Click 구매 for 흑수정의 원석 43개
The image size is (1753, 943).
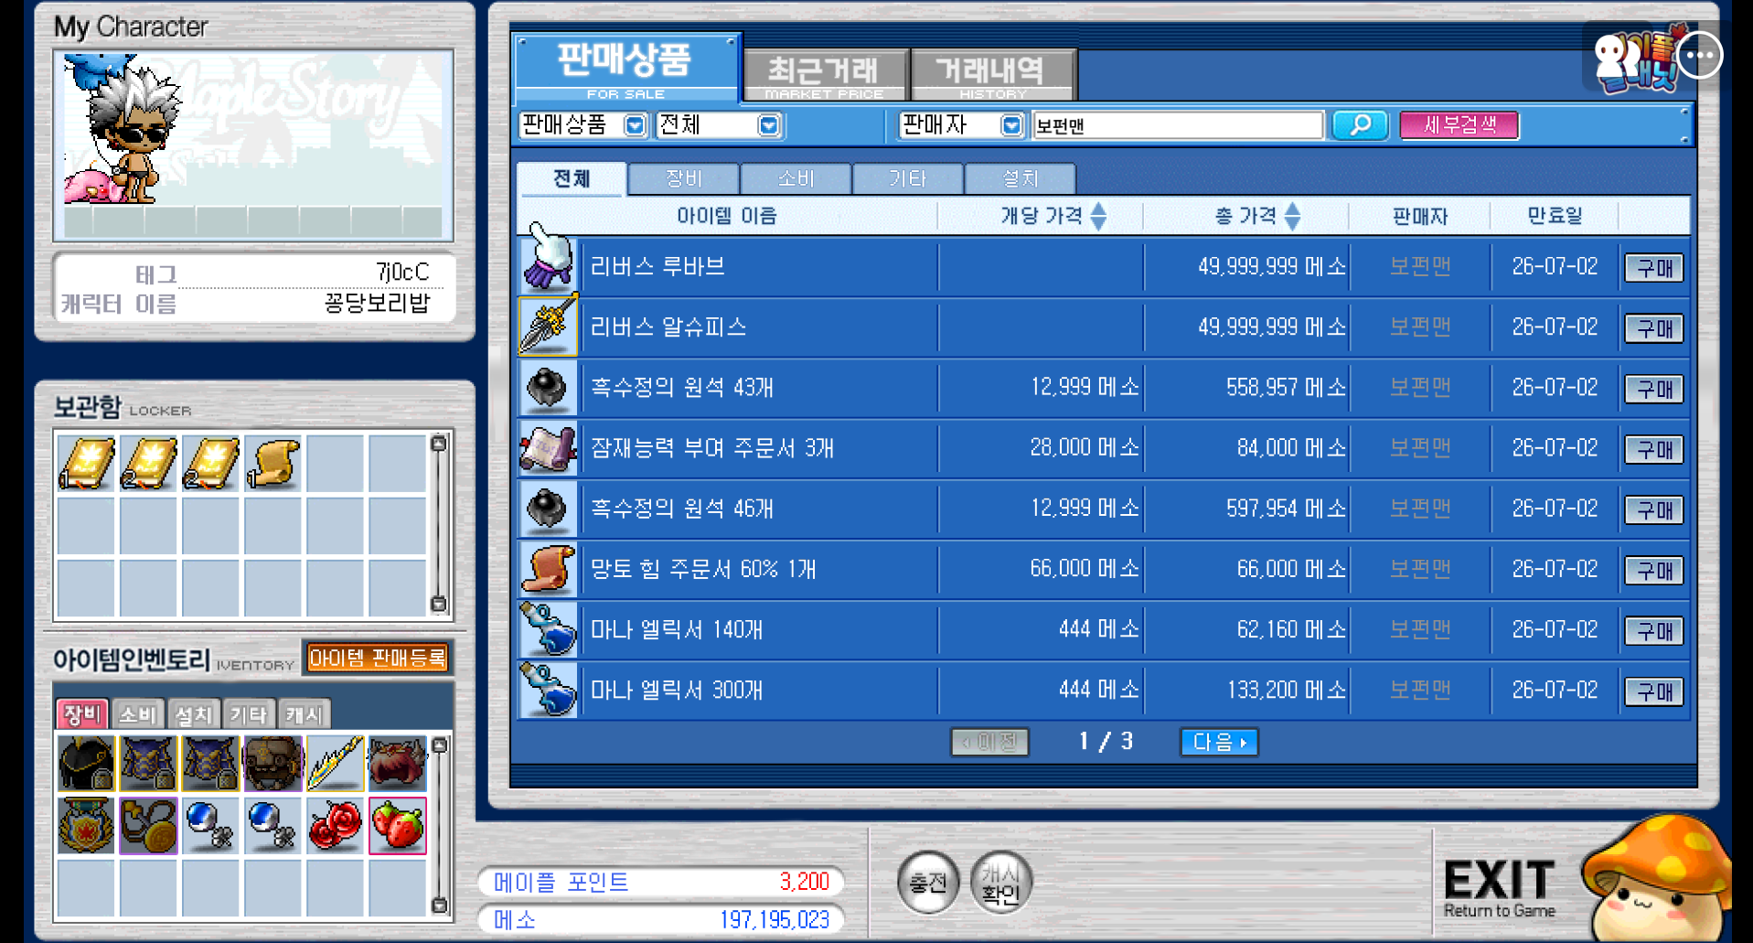pos(1654,389)
